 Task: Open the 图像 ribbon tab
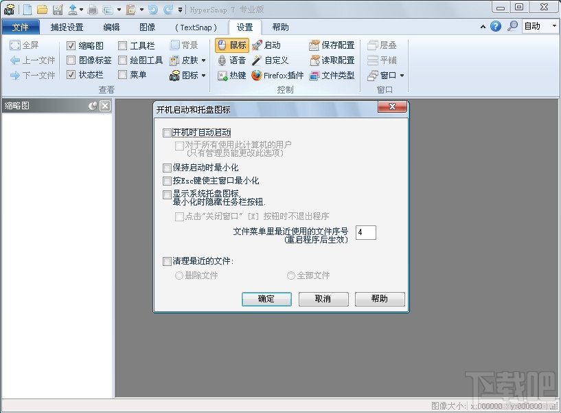coord(148,27)
